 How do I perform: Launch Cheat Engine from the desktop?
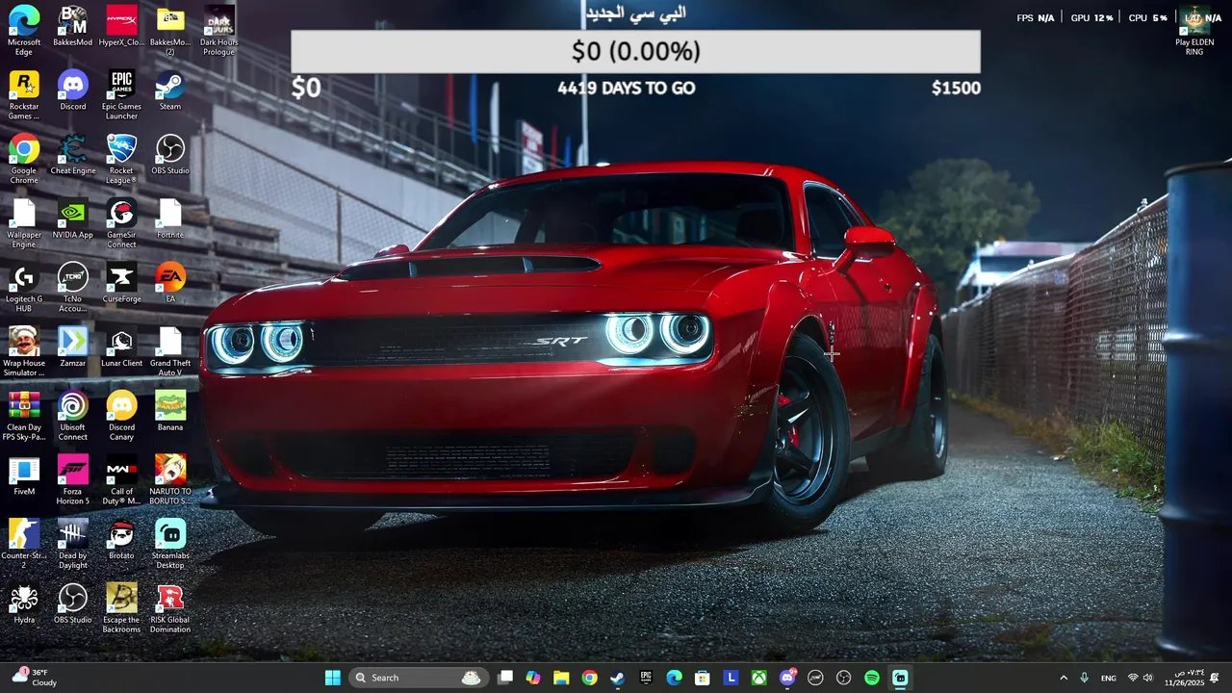tap(72, 154)
